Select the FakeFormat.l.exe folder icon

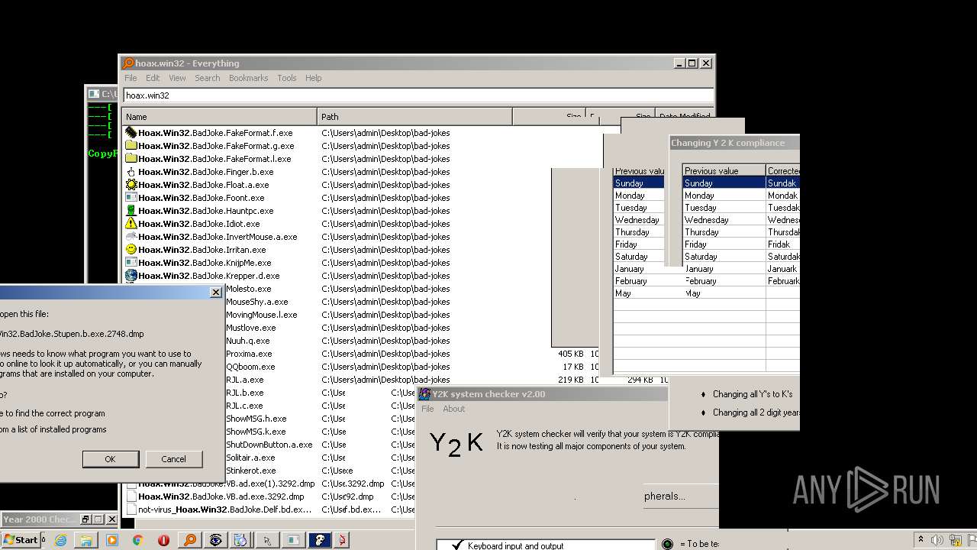coord(131,159)
